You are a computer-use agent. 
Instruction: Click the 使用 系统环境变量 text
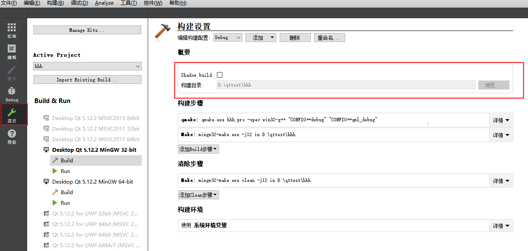204,226
